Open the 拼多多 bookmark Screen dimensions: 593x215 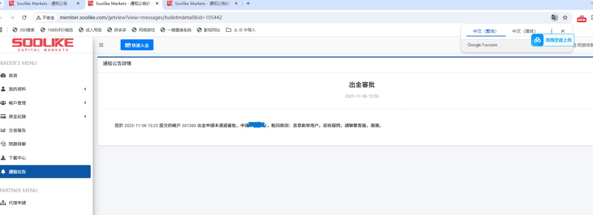click(117, 30)
